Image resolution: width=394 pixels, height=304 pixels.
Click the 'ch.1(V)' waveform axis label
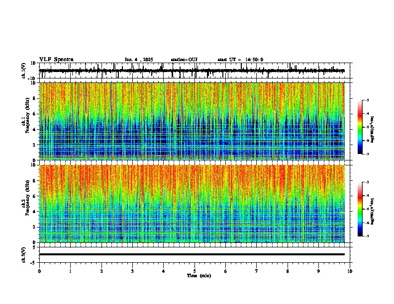tap(24, 71)
